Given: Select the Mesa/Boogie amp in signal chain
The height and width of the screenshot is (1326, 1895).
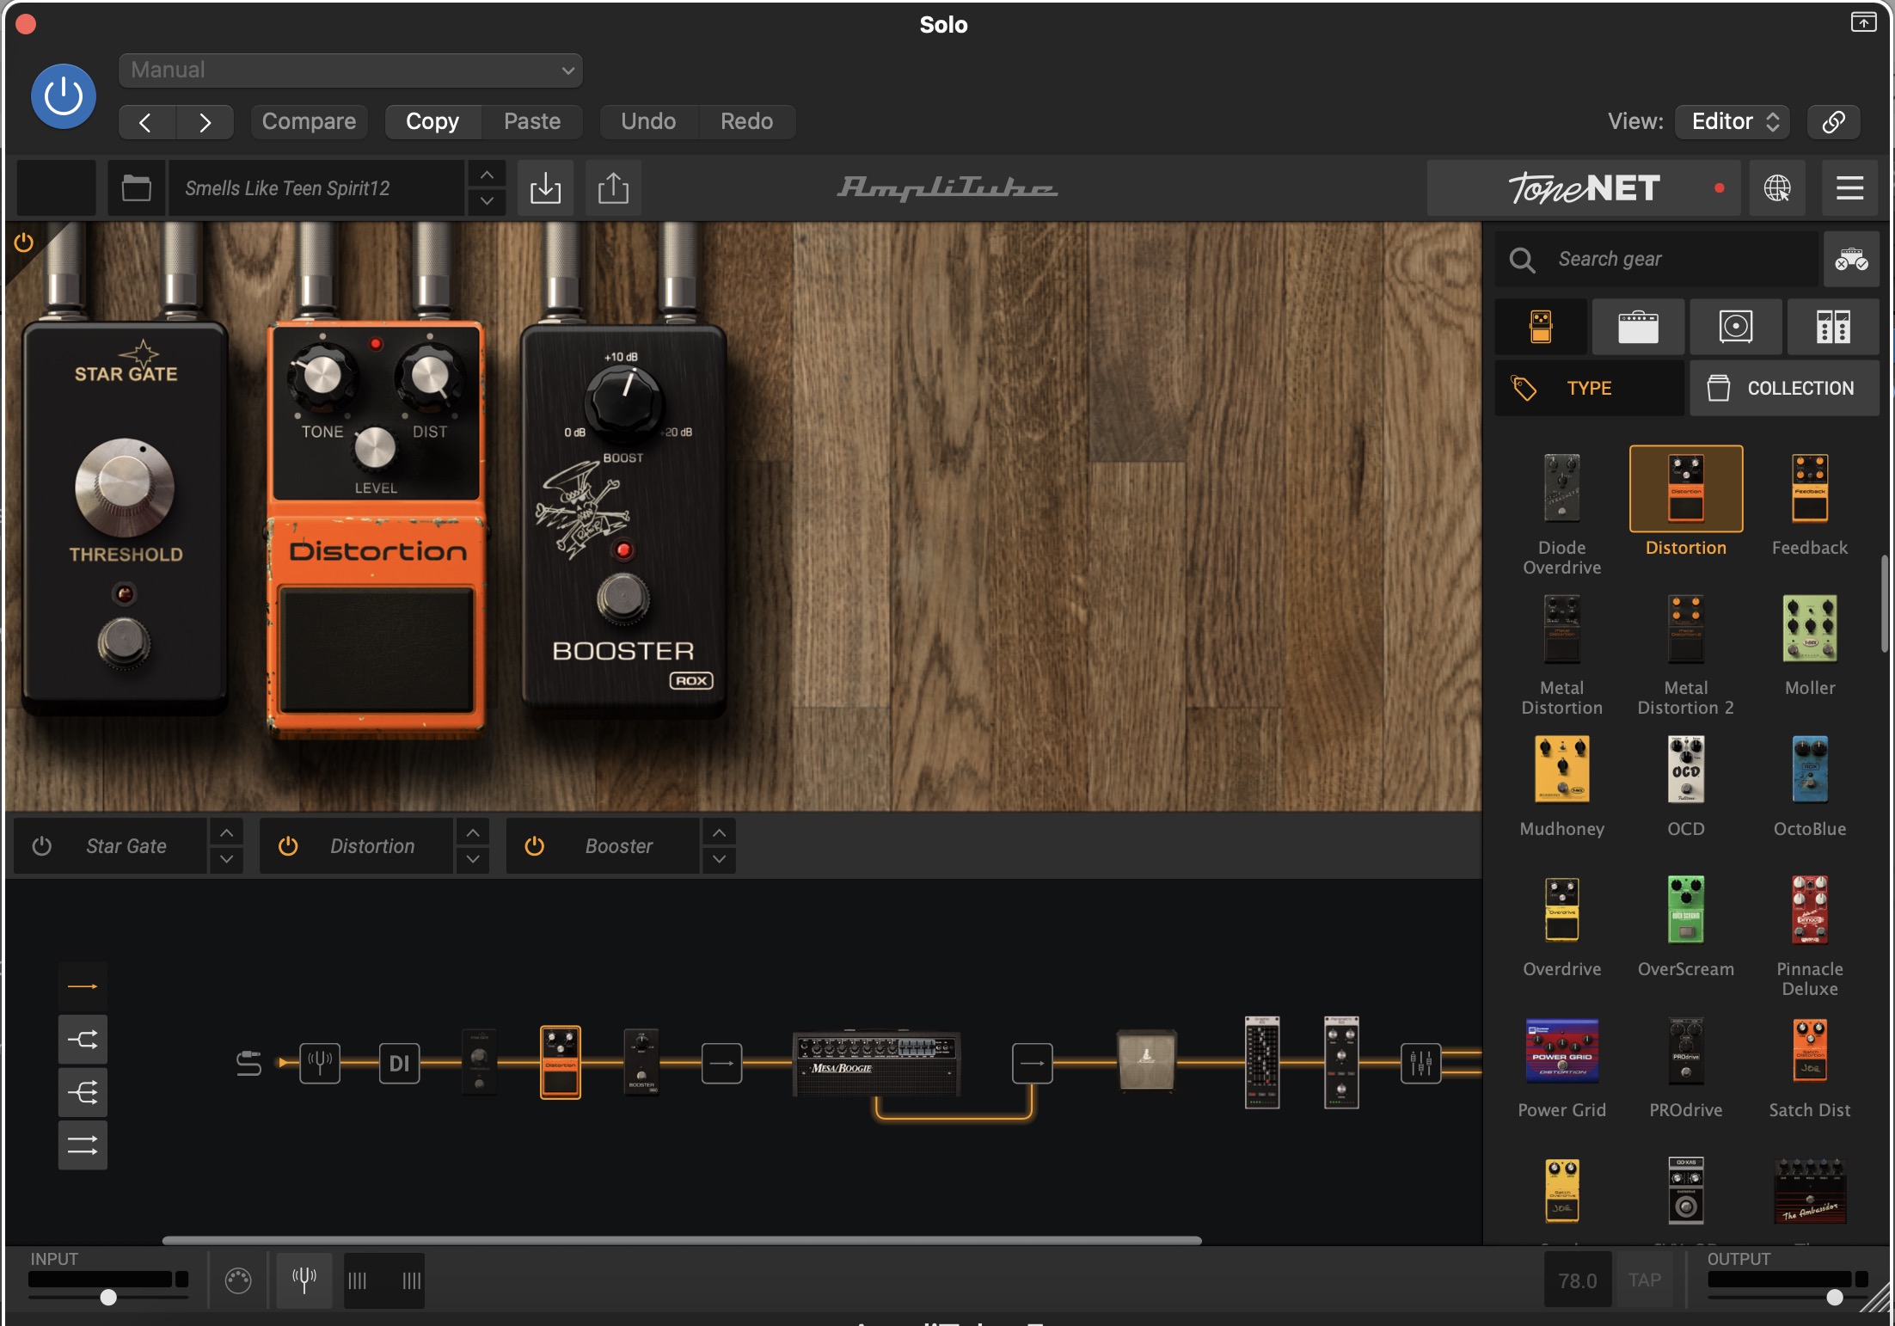Looking at the screenshot, I should pos(876,1063).
